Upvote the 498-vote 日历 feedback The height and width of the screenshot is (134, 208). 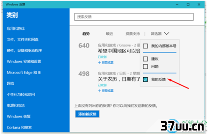tap(106, 91)
